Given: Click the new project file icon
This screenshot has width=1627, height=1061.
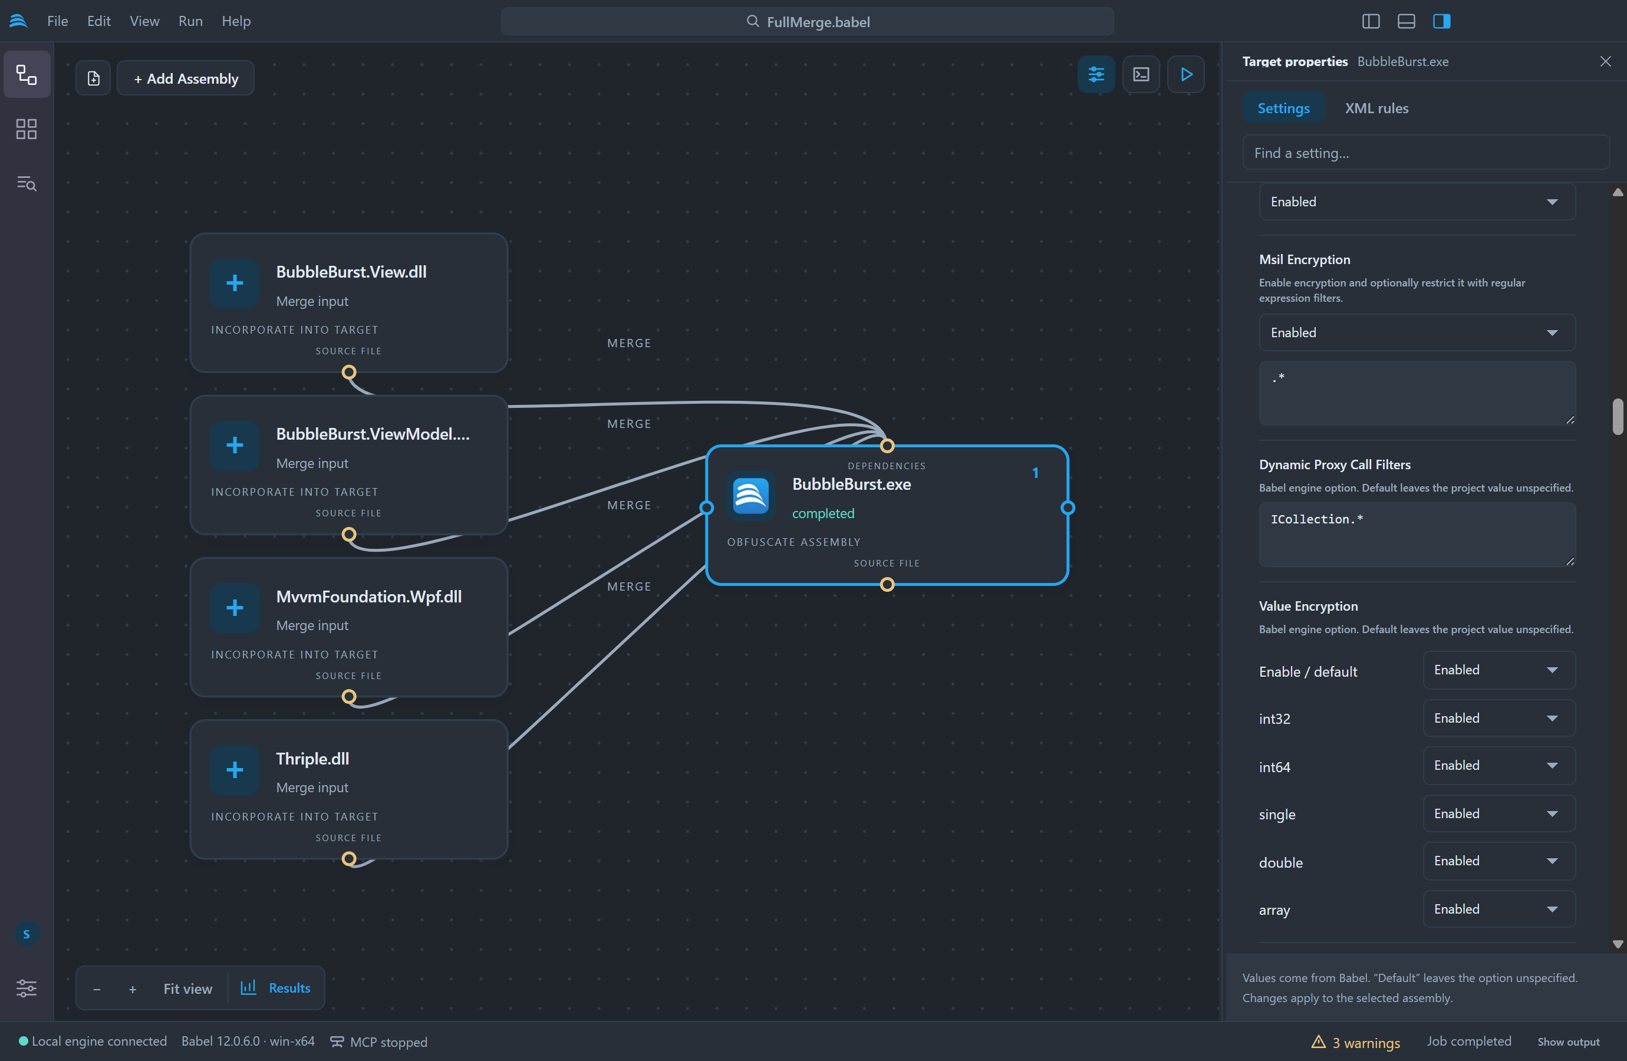Looking at the screenshot, I should pyautogui.click(x=94, y=78).
